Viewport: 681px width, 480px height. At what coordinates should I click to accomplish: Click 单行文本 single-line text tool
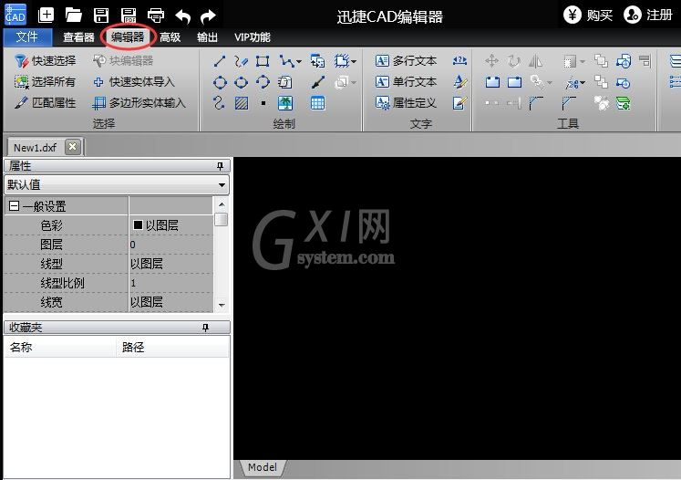coord(406,82)
